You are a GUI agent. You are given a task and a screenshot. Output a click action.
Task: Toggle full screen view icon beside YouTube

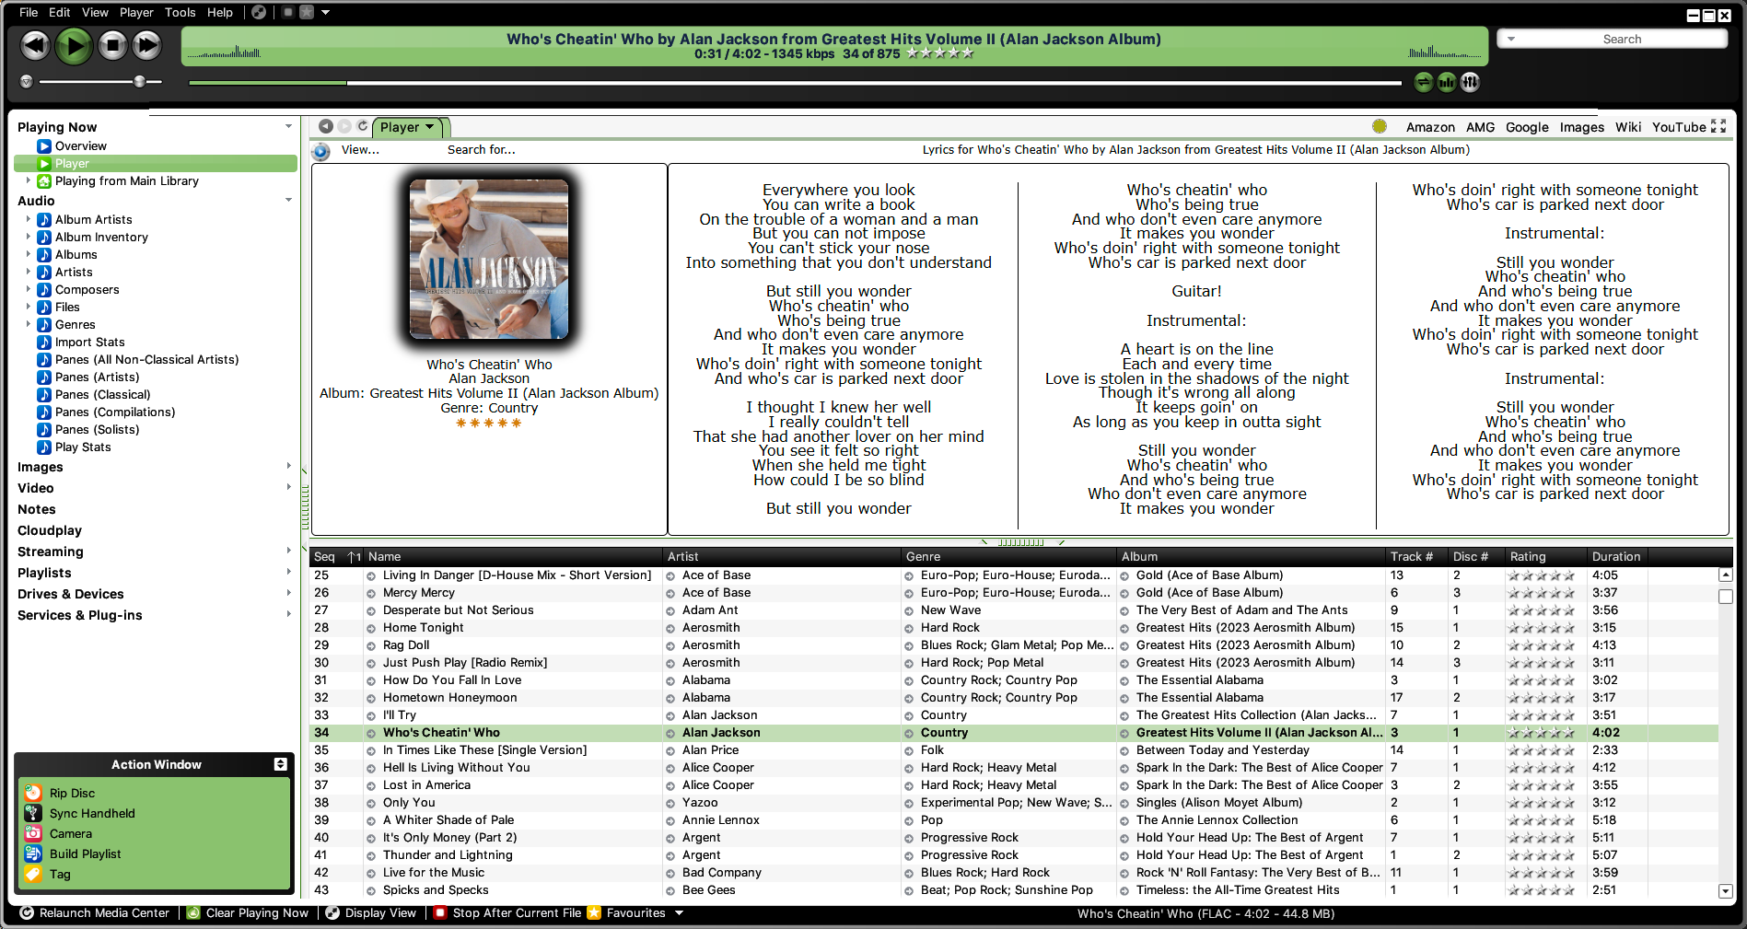pyautogui.click(x=1718, y=126)
